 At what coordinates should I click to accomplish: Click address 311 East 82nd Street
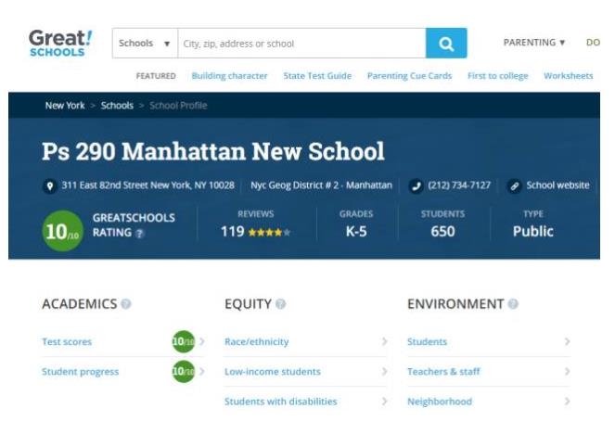147,185
